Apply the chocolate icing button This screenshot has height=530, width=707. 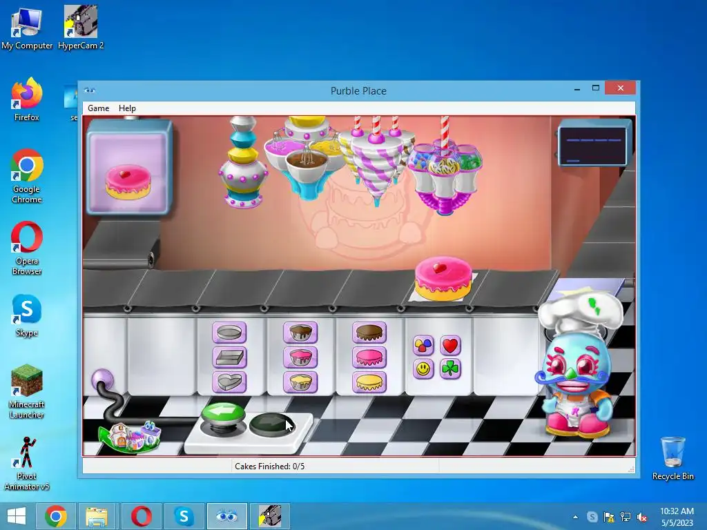[369, 333]
